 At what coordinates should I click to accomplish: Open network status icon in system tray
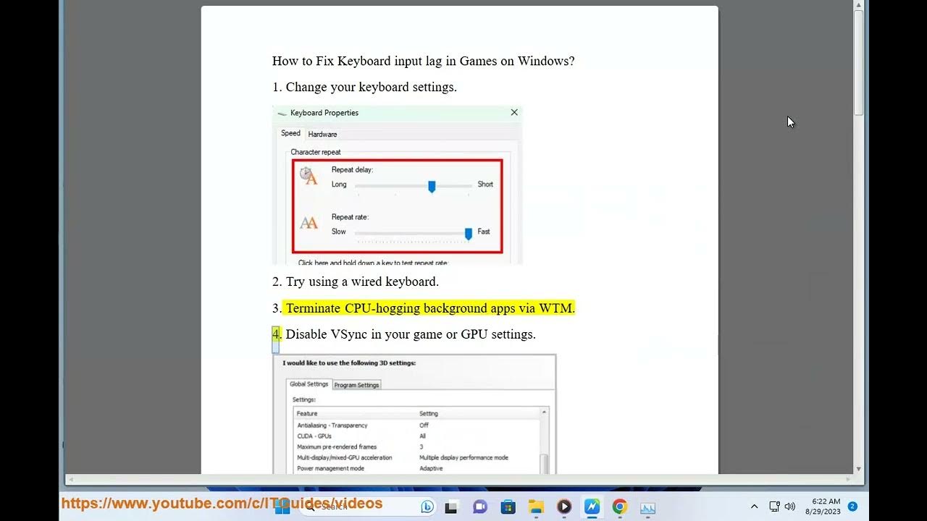click(x=774, y=507)
